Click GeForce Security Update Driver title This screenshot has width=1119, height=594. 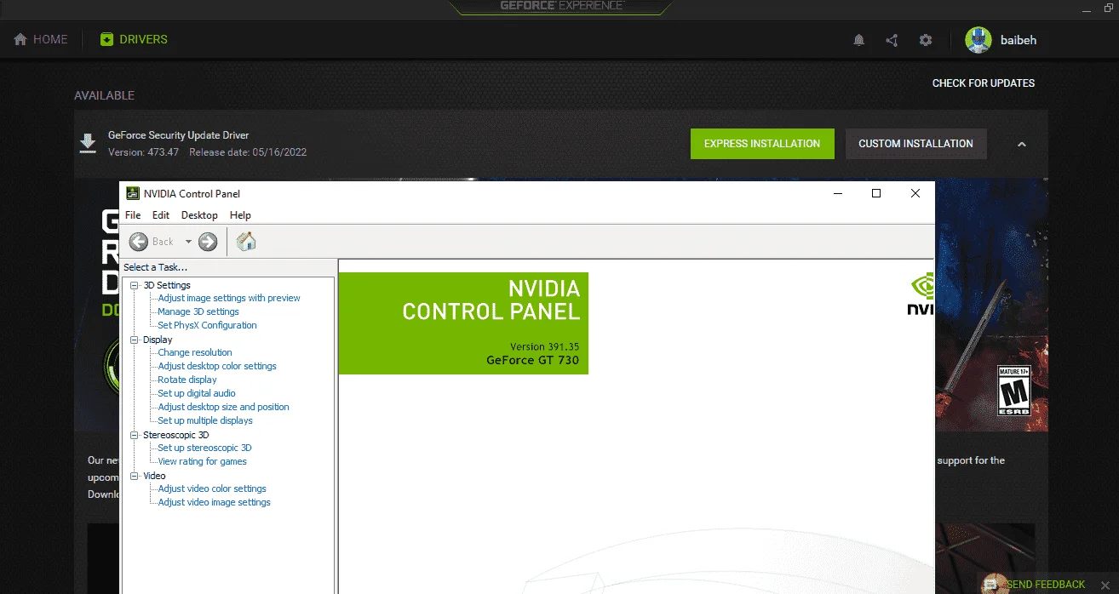click(178, 135)
